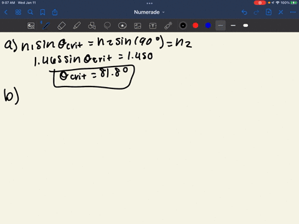Viewport: 299px width, 224px height.
Task: Open the Numerade document title dropdown
Action: (x=149, y=12)
